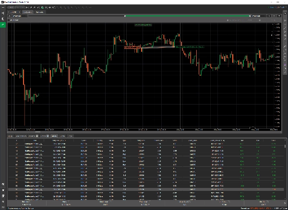Image resolution: width=288 pixels, height=210 pixels.
Task: Sort history by Entry time column header
Action: point(59,140)
